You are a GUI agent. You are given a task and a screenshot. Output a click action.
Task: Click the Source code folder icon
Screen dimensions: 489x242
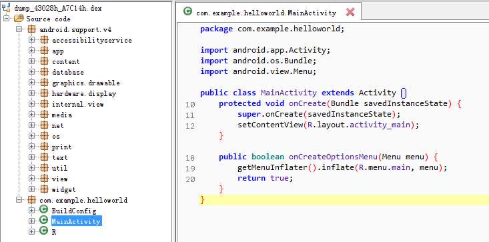point(19,19)
